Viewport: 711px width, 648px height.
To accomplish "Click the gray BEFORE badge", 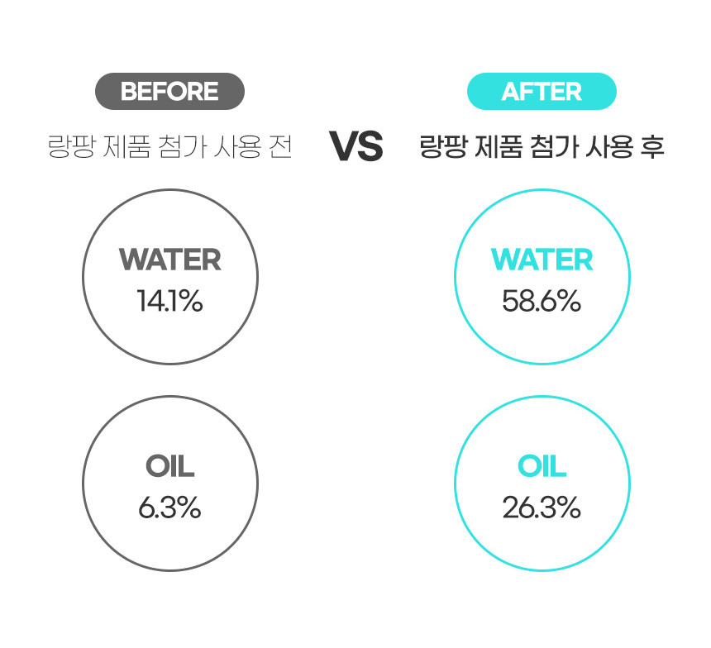I will click(x=169, y=91).
